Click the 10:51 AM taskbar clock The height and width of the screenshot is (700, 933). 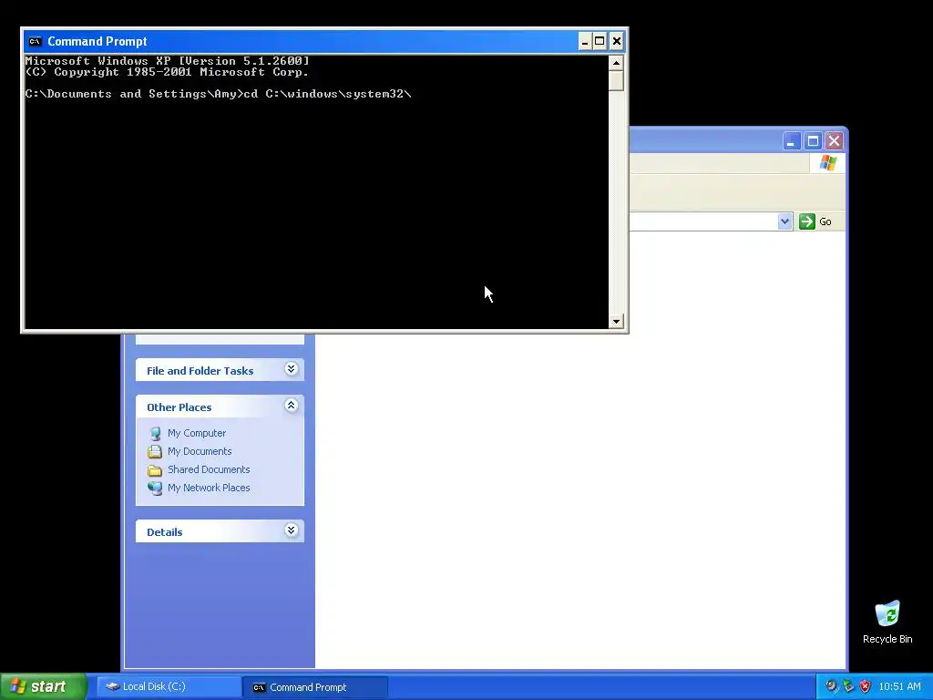(x=899, y=686)
